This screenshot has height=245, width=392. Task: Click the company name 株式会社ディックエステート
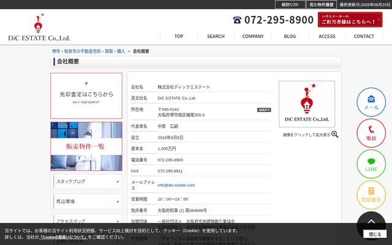(184, 87)
